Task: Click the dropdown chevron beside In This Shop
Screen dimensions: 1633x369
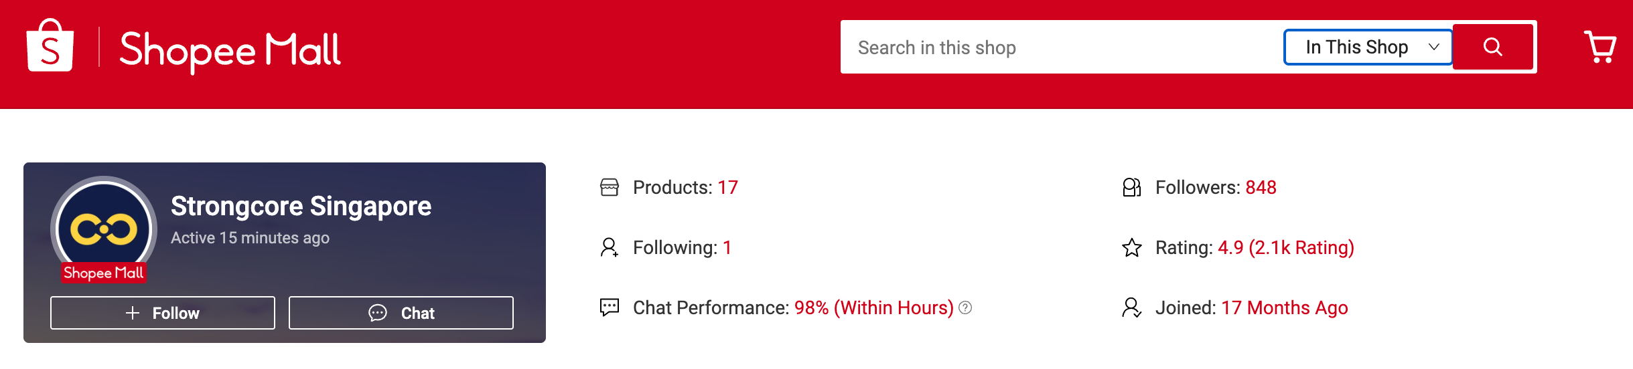Action: 1433,47
